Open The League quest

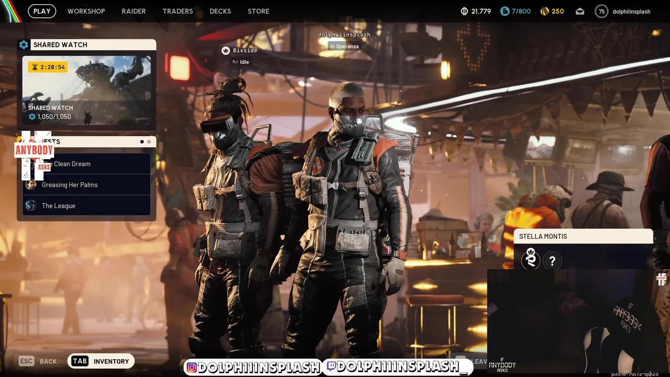click(86, 206)
